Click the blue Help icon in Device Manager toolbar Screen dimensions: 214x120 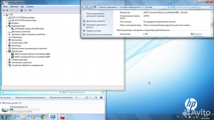[x=22, y=10]
